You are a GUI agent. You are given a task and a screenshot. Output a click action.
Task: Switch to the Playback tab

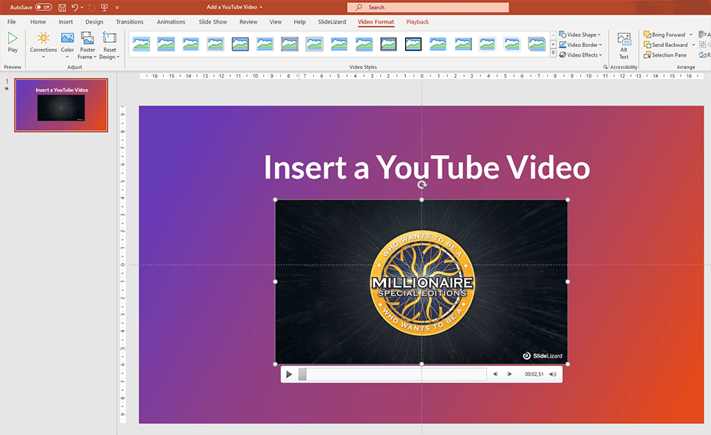tap(417, 21)
